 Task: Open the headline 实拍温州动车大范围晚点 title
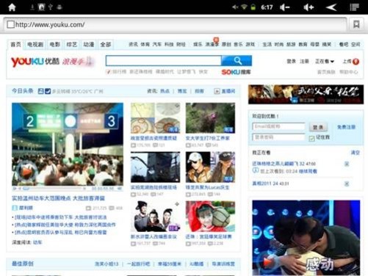click(58, 198)
